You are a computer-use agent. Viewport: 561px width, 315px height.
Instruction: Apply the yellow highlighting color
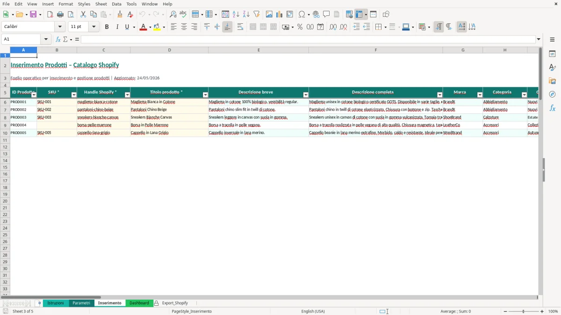tap(157, 27)
